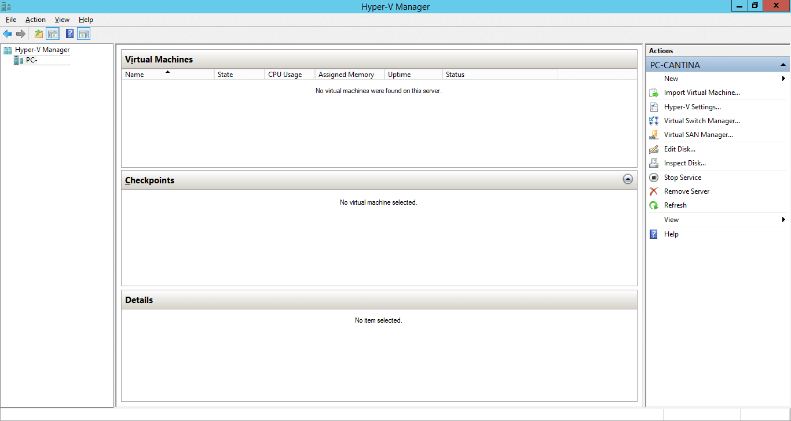Sort by the Uptime column header
Screen dimensions: 791x421
[x=413, y=75]
